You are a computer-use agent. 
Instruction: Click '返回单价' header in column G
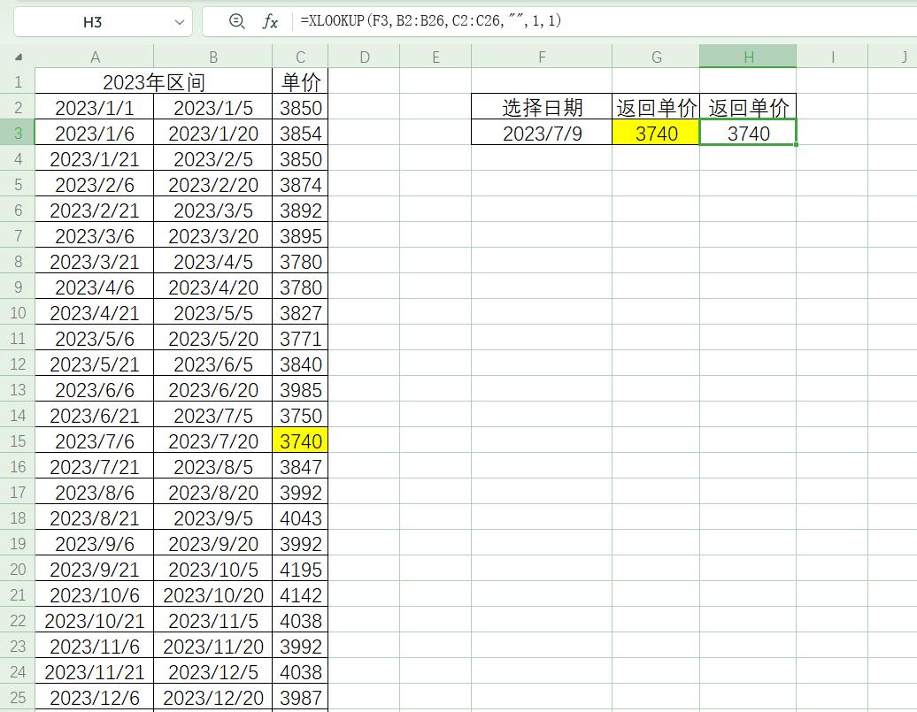click(656, 107)
